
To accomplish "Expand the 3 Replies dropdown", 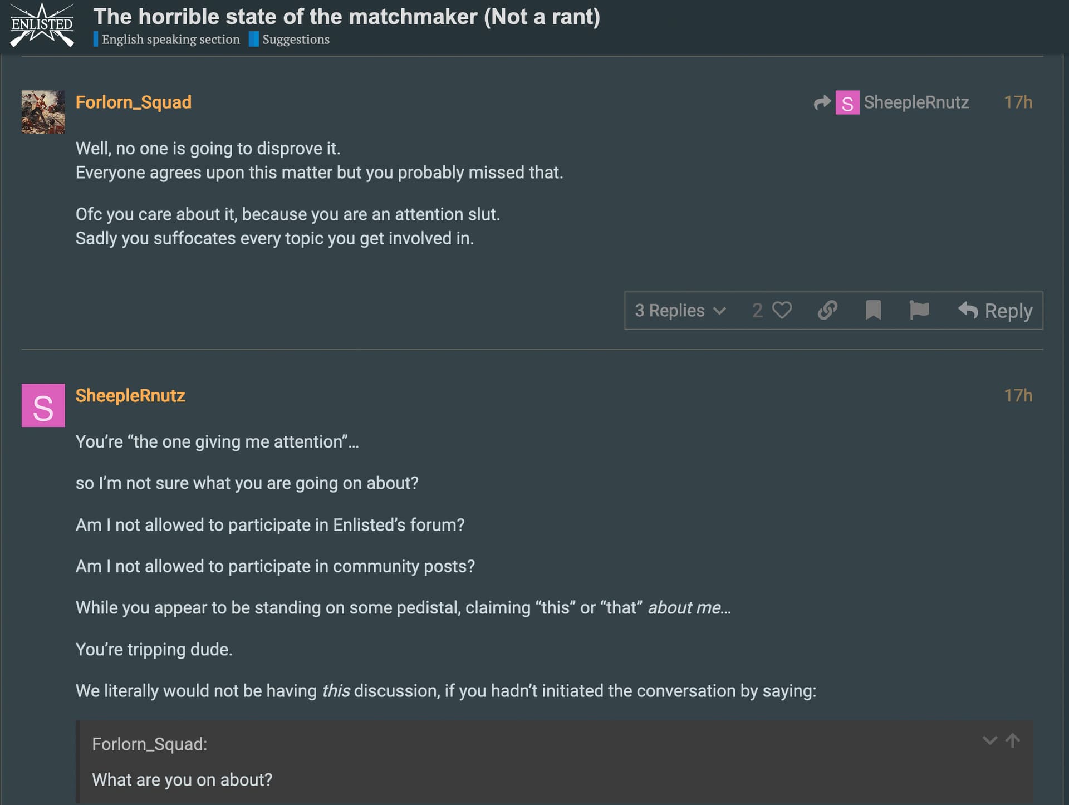I will point(680,311).
